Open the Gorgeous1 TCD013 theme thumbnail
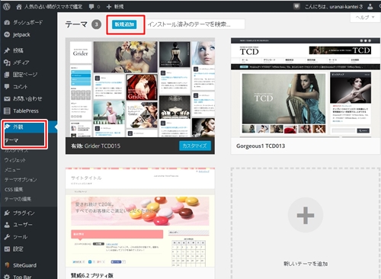 (x=306, y=88)
